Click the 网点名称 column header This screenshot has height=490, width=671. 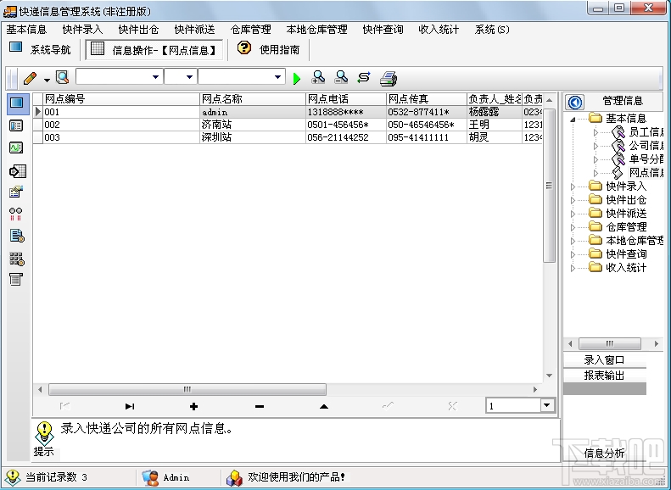point(253,99)
